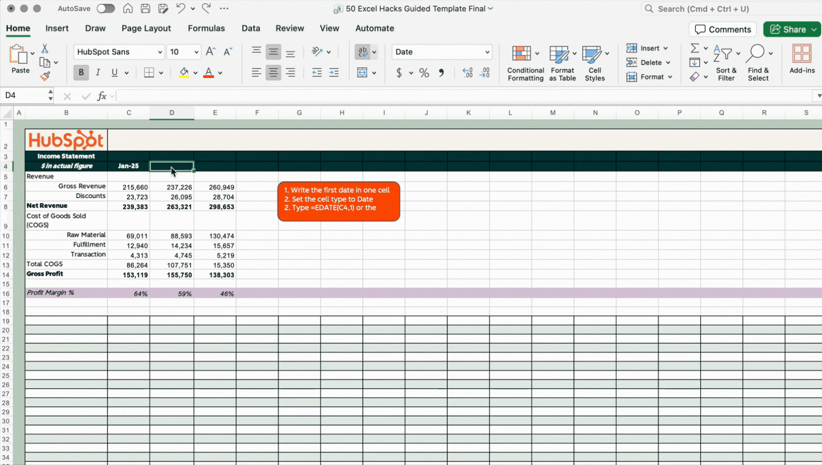Image resolution: width=822 pixels, height=465 pixels.
Task: Toggle the AutoSave switch
Action: (x=105, y=9)
